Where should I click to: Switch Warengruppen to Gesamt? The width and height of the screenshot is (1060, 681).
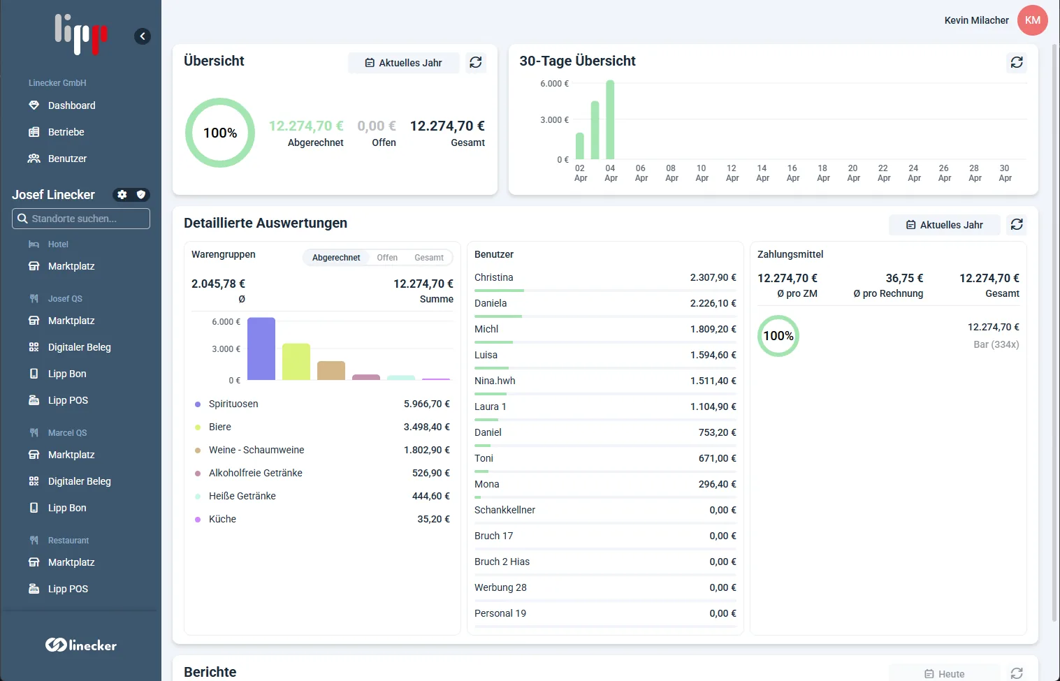(429, 258)
